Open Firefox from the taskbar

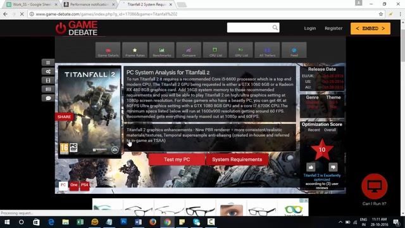(x=153, y=222)
